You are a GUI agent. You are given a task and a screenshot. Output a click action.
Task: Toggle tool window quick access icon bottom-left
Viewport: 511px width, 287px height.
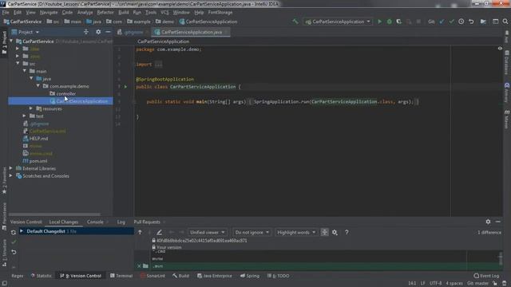pyautogui.click(x=5, y=283)
